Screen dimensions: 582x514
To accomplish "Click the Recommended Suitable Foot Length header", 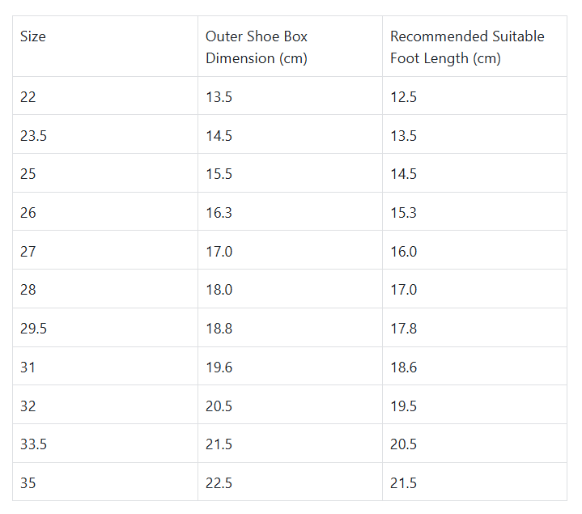I will pos(467,47).
